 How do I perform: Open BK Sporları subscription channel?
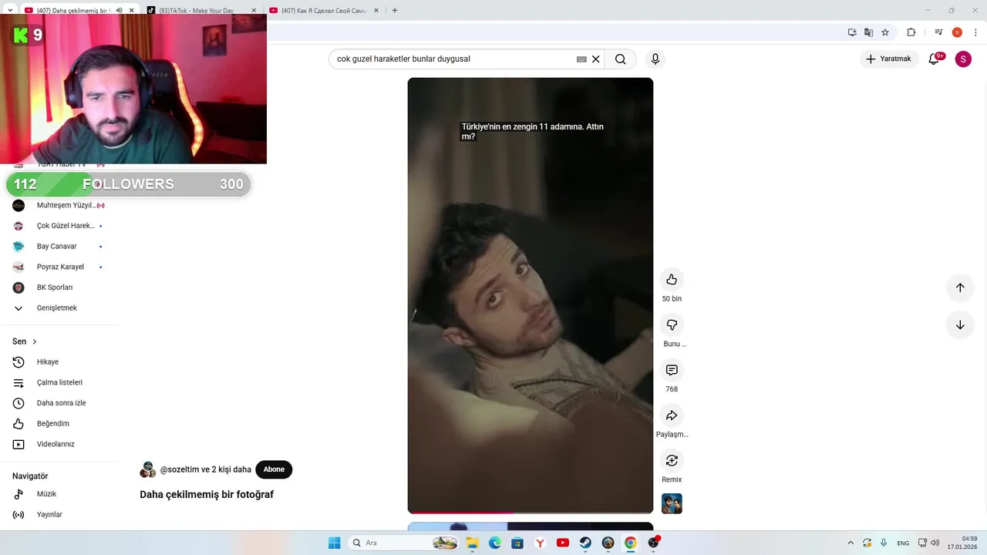[59, 288]
